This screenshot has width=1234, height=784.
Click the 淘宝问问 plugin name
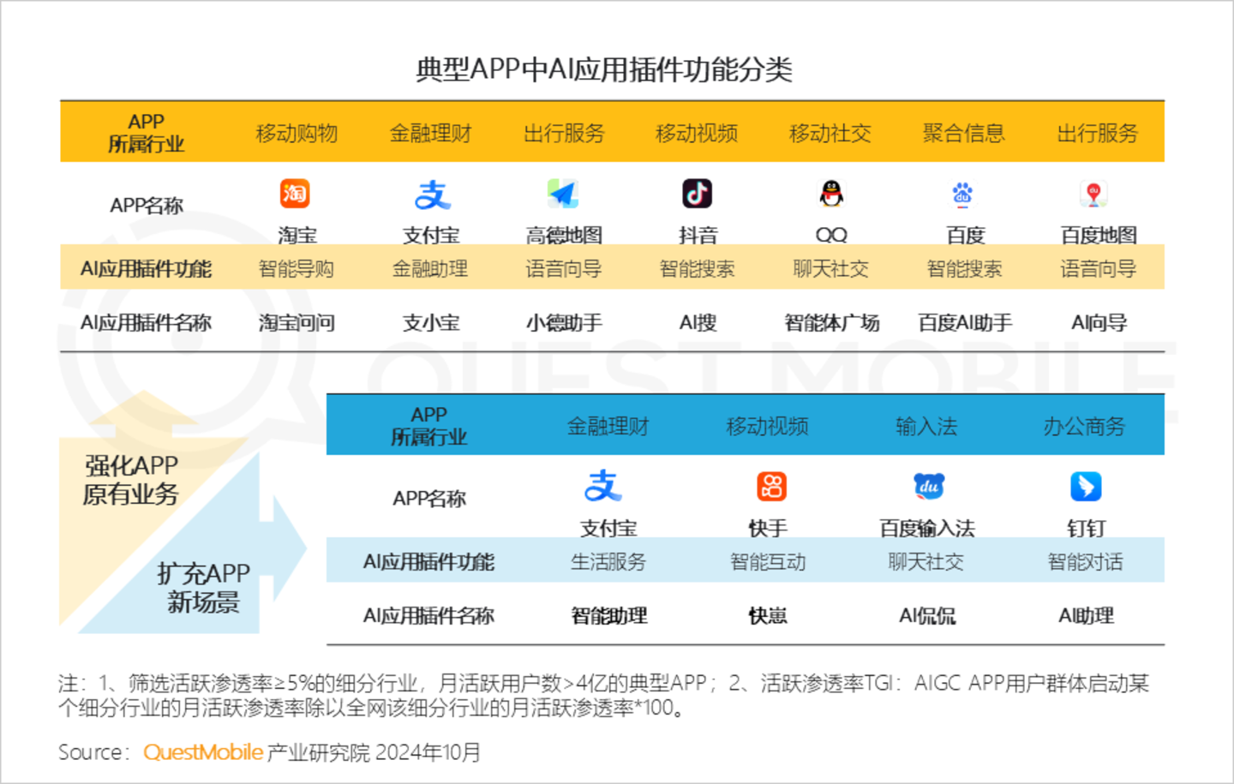pos(297,323)
